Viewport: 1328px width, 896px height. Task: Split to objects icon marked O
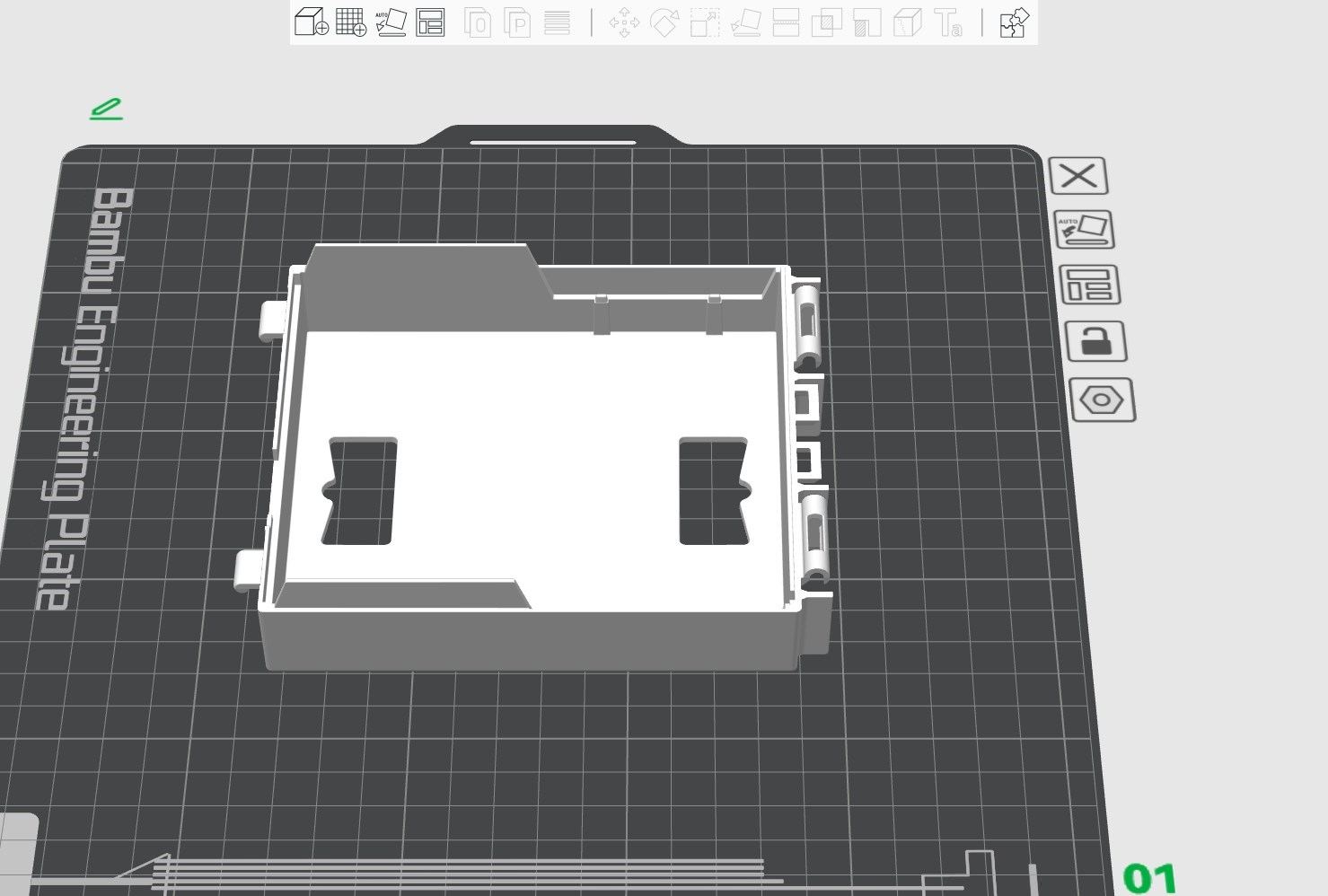[477, 22]
